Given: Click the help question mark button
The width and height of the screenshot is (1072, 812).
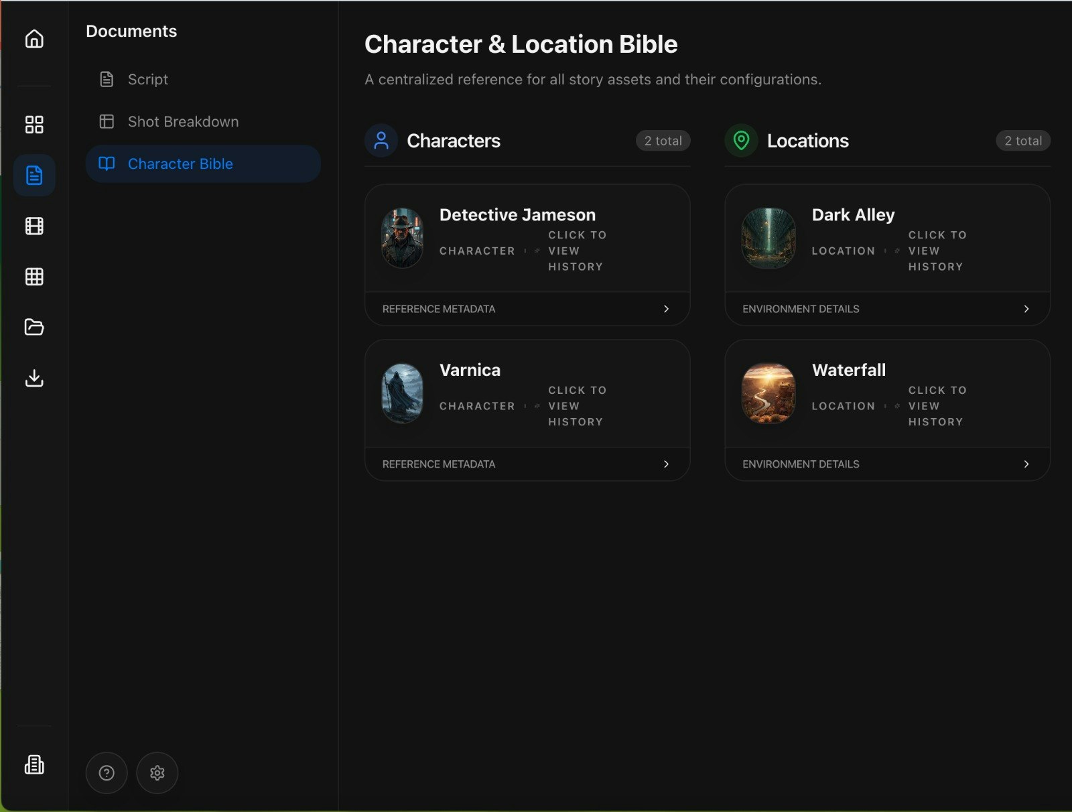Looking at the screenshot, I should pyautogui.click(x=107, y=772).
